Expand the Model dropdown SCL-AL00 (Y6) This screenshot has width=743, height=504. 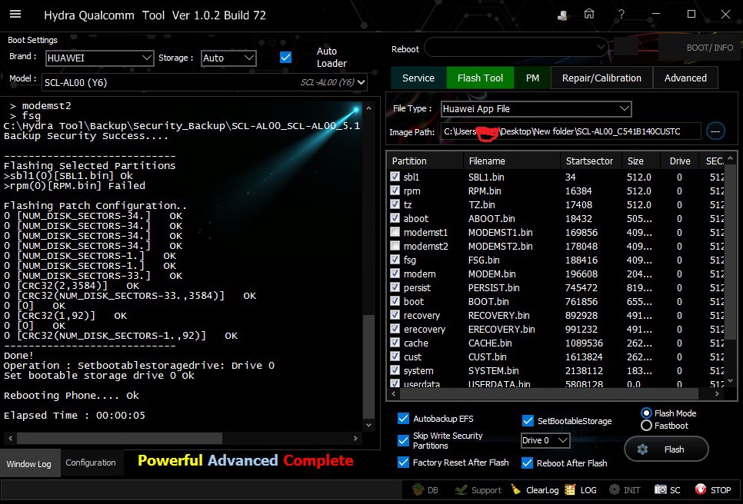[205, 82]
